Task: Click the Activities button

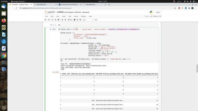Action: point(4,1)
